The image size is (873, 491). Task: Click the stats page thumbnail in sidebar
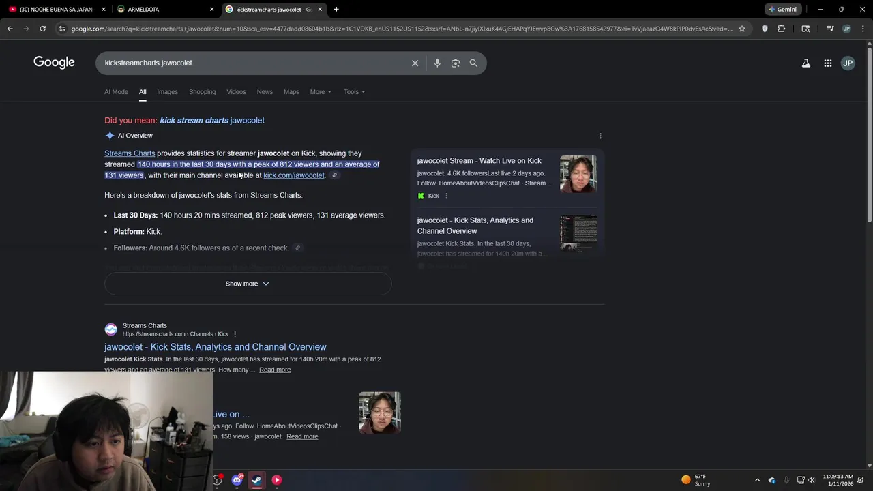pos(578,233)
